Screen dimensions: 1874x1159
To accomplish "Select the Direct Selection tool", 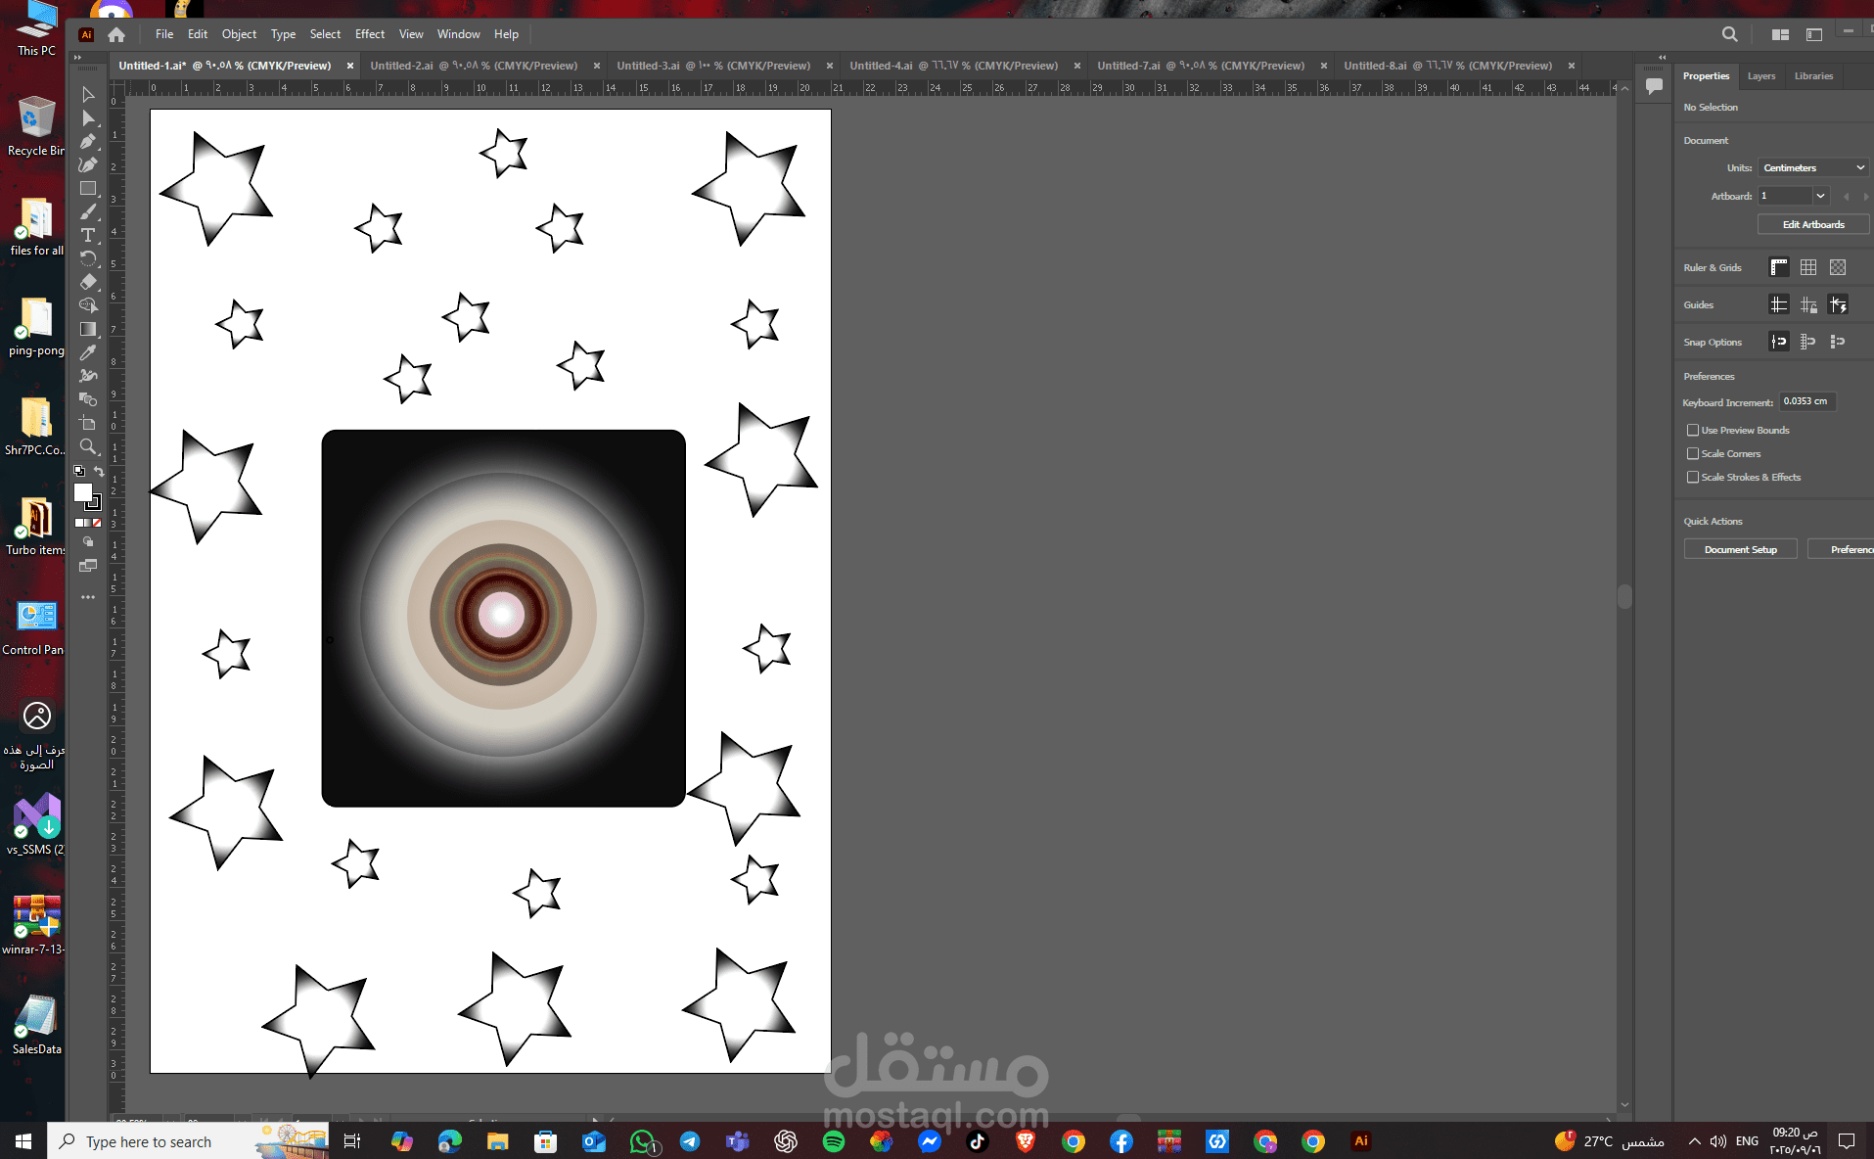I will coord(88,118).
